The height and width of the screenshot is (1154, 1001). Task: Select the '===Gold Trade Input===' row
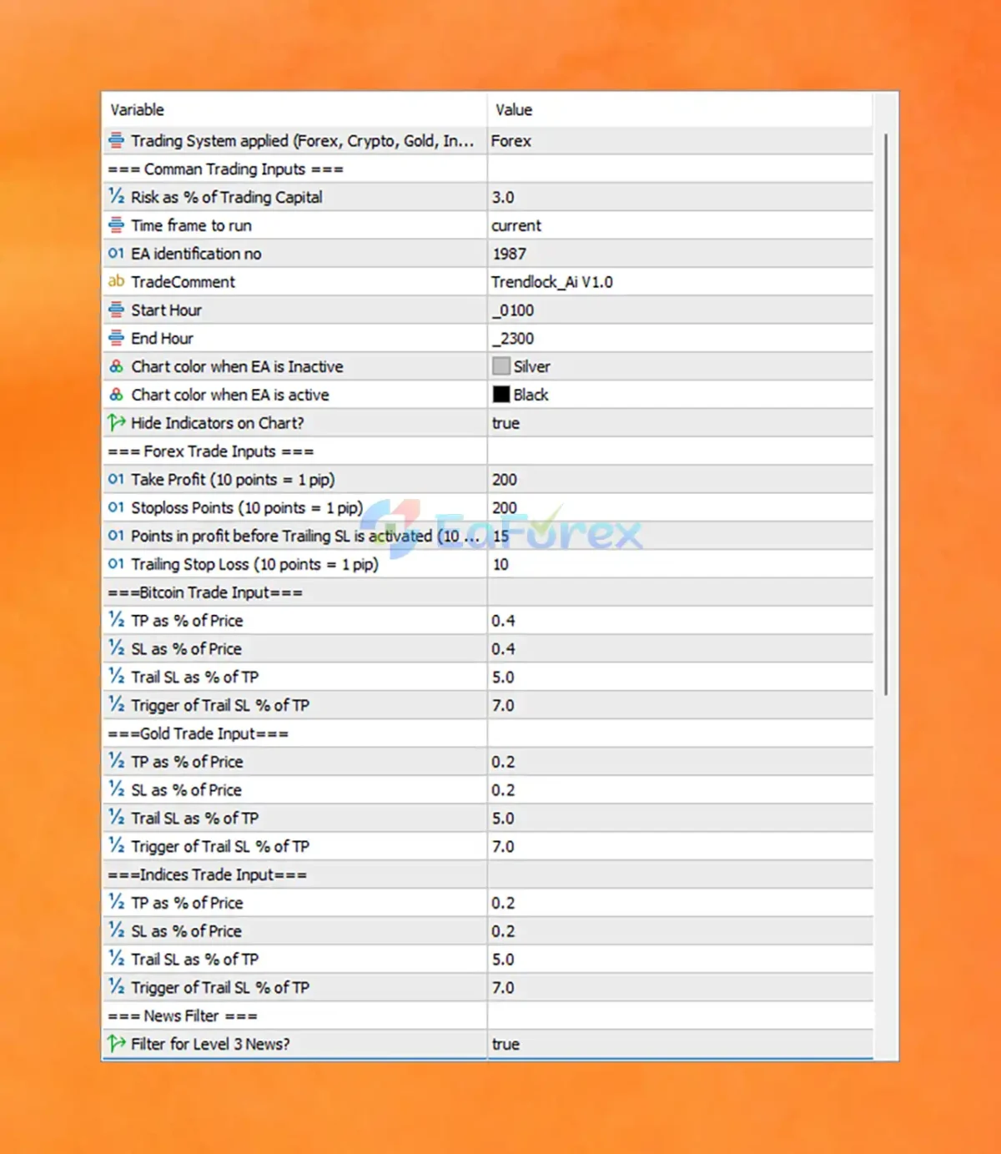point(488,733)
